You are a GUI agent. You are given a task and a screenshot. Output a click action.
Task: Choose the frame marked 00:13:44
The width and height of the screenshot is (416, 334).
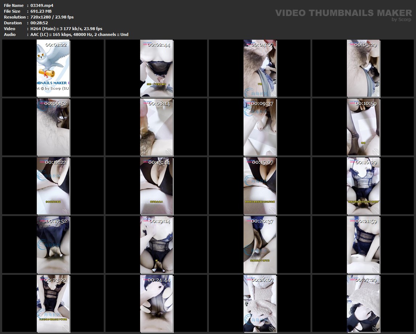[156, 186]
